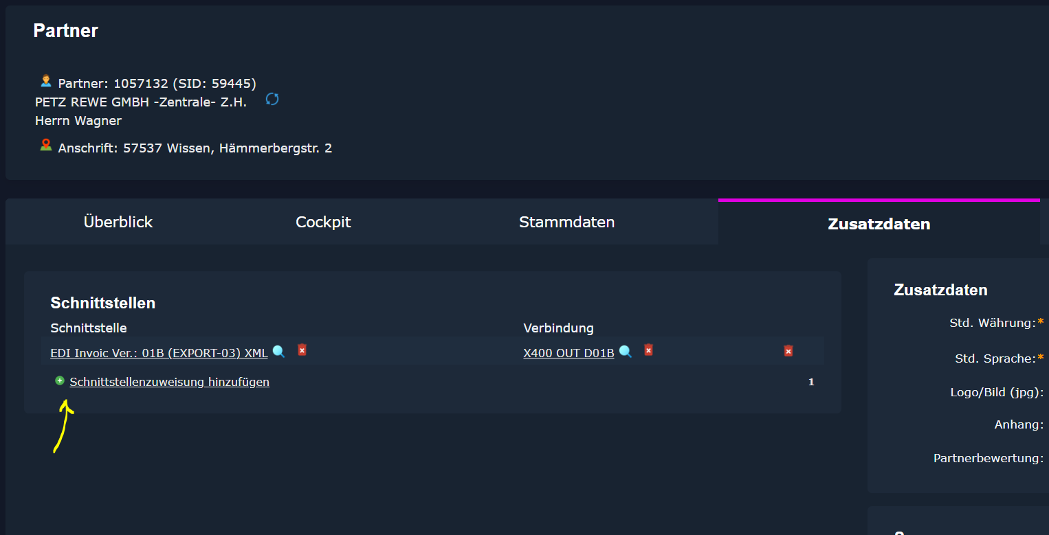Viewport: 1049px width, 535px height.
Task: Click the refresh icon beside PETZ REWE GMBH
Action: 272,100
